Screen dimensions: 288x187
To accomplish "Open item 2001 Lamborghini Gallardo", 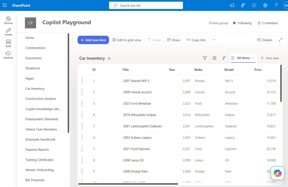I will (142, 126).
